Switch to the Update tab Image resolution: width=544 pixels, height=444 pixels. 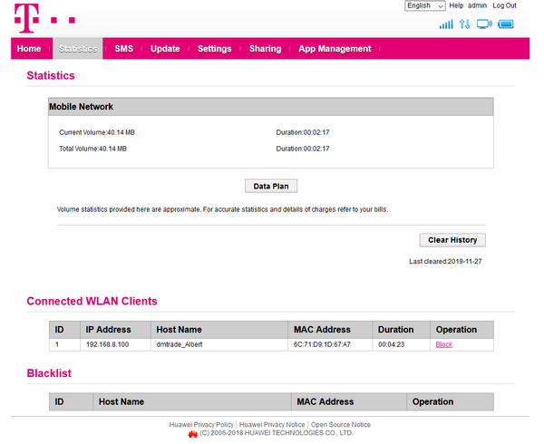(165, 49)
